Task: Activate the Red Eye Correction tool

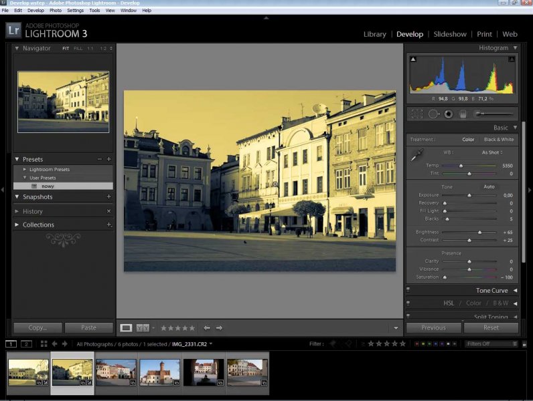Action: [448, 114]
